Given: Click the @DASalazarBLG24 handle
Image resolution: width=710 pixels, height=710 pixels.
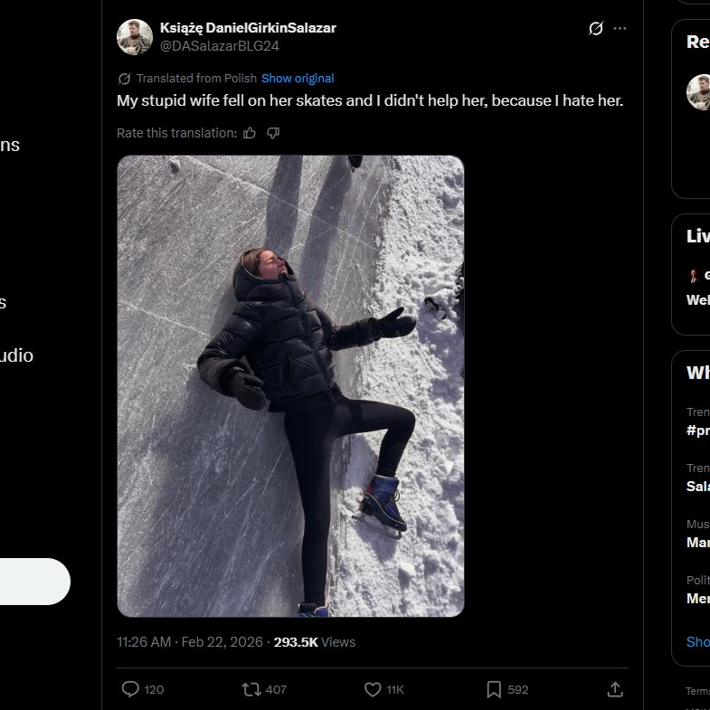Looking at the screenshot, I should tap(220, 45).
